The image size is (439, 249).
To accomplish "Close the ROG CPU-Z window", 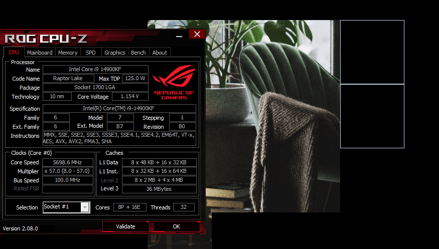I will (197, 34).
